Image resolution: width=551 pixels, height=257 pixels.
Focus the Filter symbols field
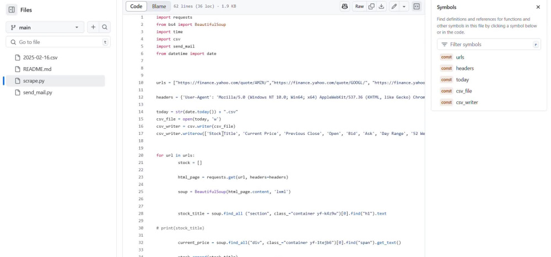pos(489,45)
